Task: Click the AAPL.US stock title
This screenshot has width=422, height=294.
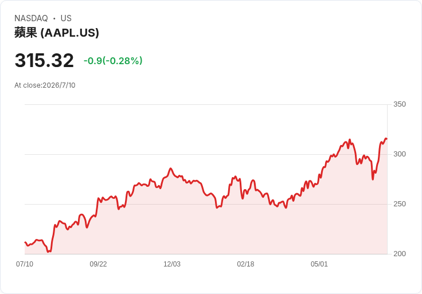Action: (57, 33)
